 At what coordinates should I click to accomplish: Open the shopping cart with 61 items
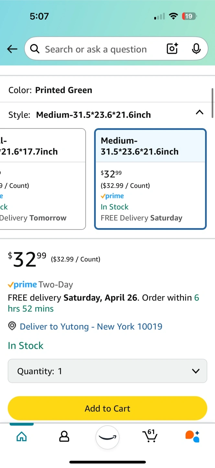[x=150, y=436]
